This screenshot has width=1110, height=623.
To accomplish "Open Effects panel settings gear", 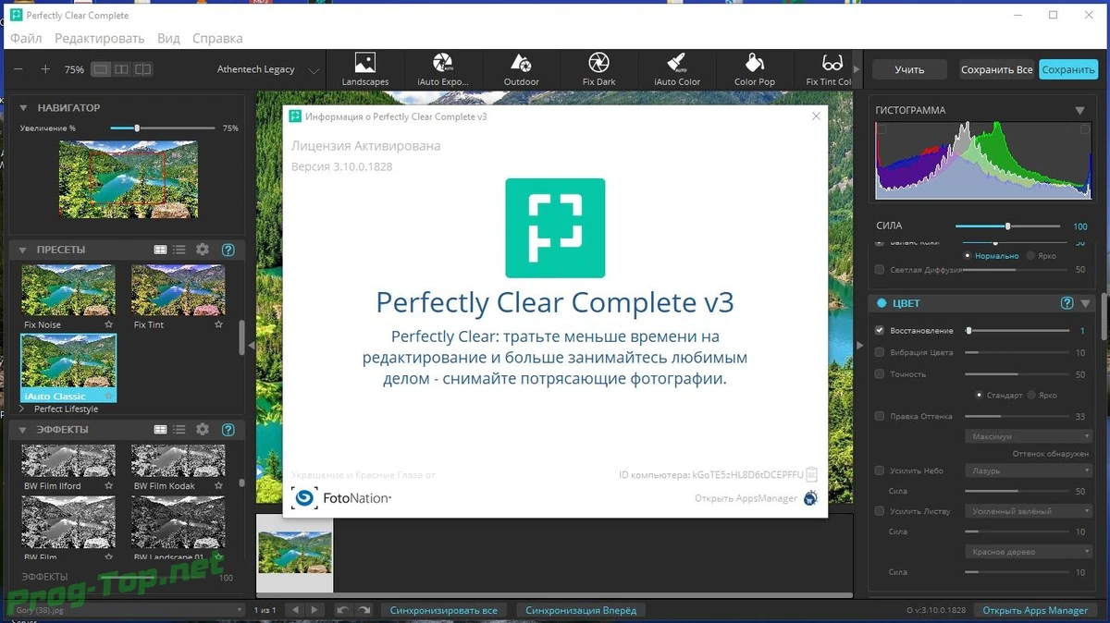I will [203, 430].
